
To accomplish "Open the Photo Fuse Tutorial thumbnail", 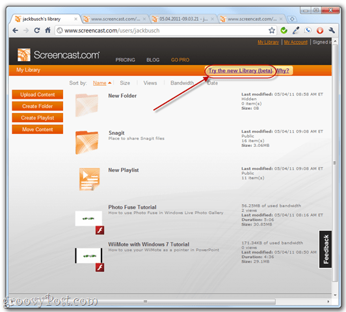I will [x=88, y=218].
